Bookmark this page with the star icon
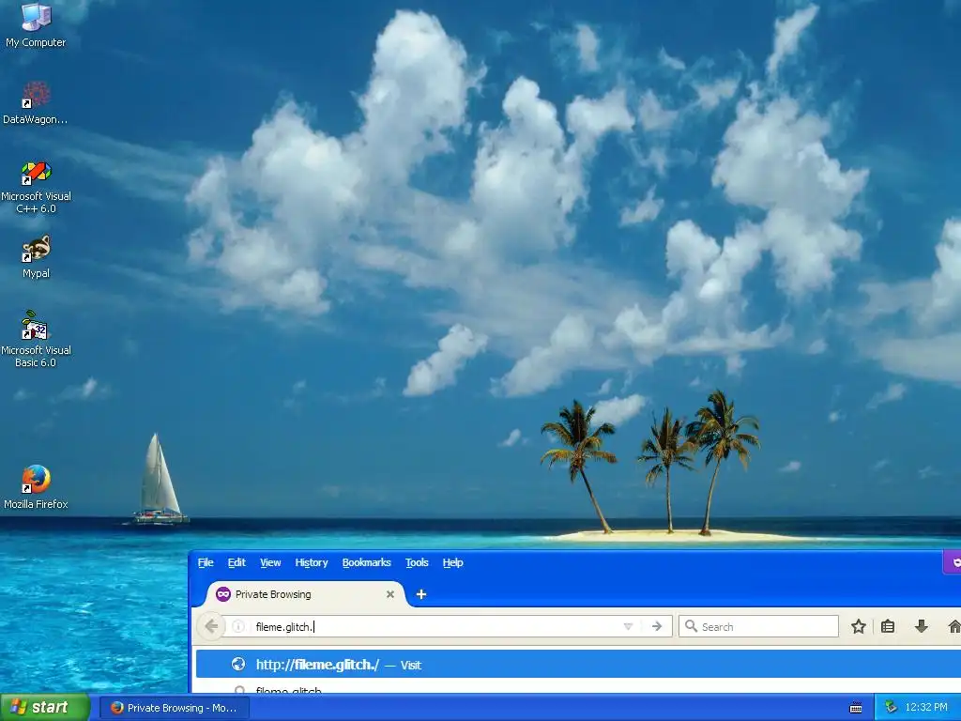The image size is (961, 721). pos(858,626)
